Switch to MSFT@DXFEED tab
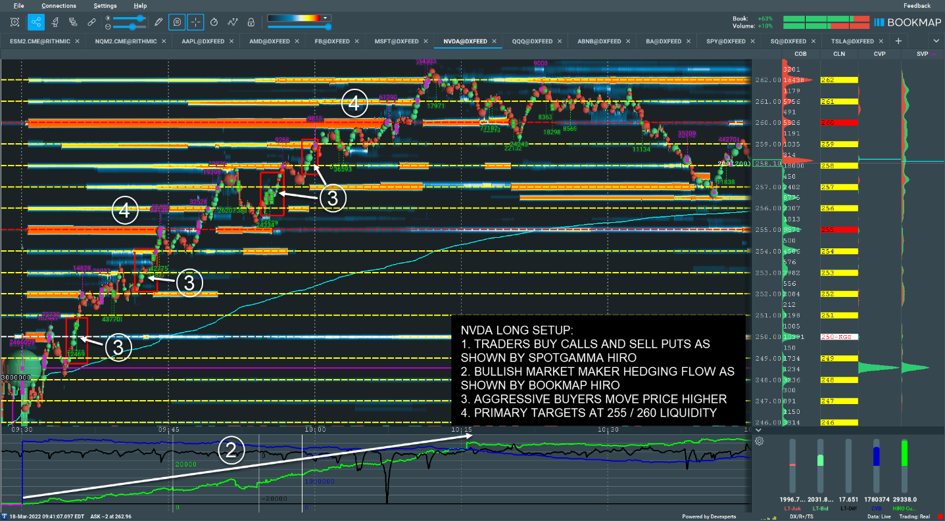Screen dimensions: 945x521 tap(400, 41)
